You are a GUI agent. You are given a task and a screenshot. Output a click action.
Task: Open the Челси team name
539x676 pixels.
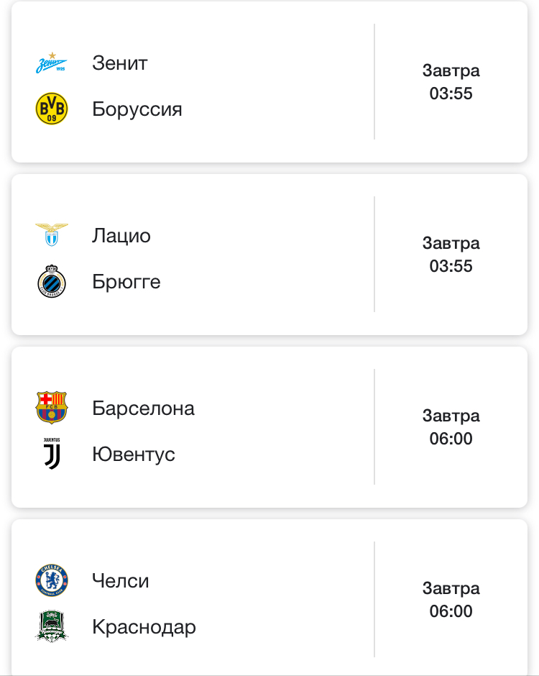[x=121, y=581]
